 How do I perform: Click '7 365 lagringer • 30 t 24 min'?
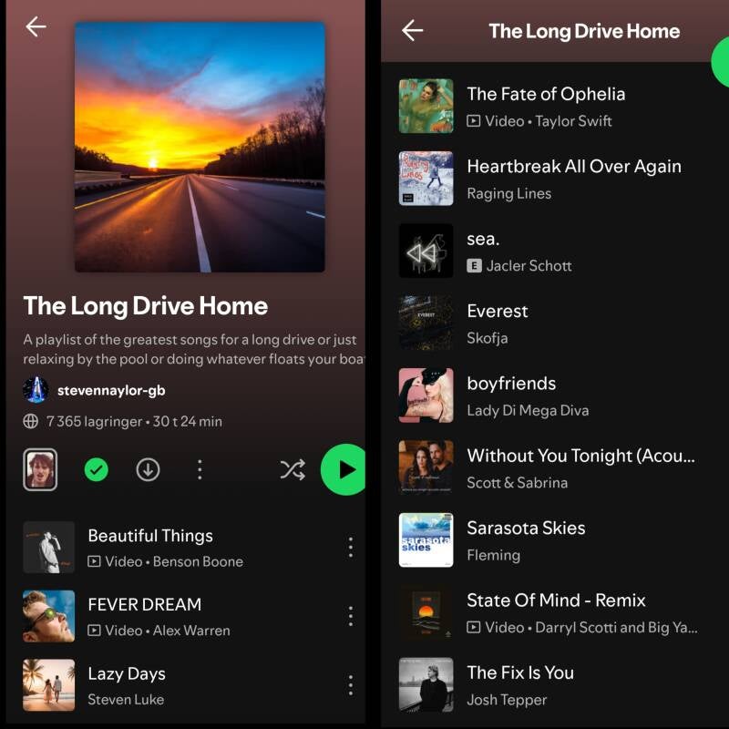pos(134,421)
